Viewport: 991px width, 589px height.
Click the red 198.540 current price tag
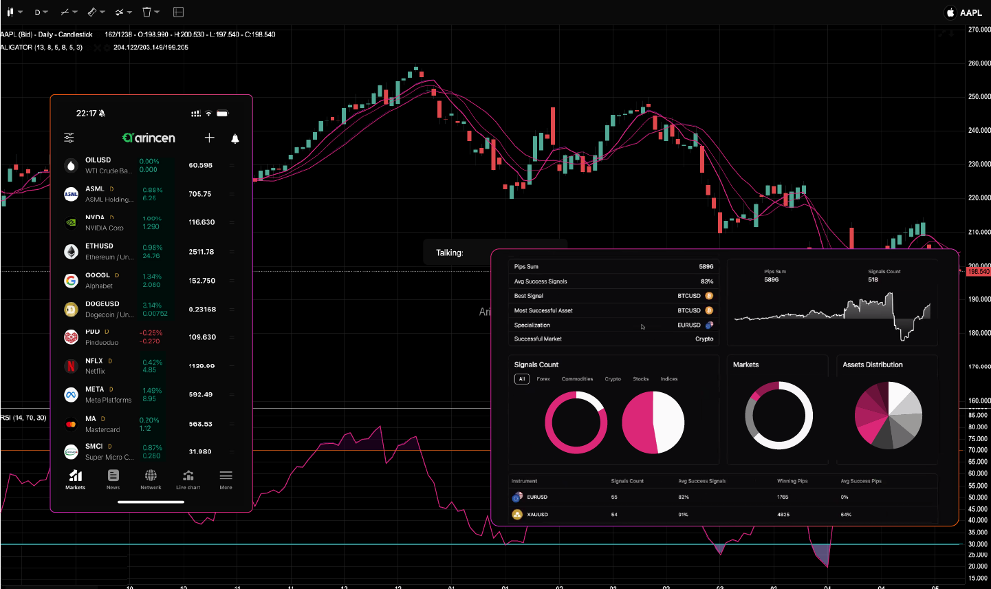pos(978,272)
